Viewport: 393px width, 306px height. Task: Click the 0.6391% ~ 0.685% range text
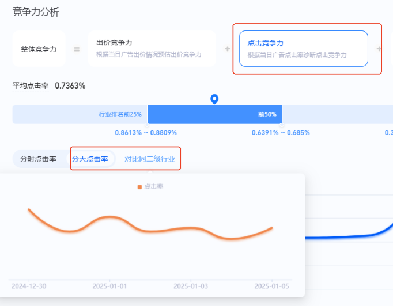pos(281,133)
